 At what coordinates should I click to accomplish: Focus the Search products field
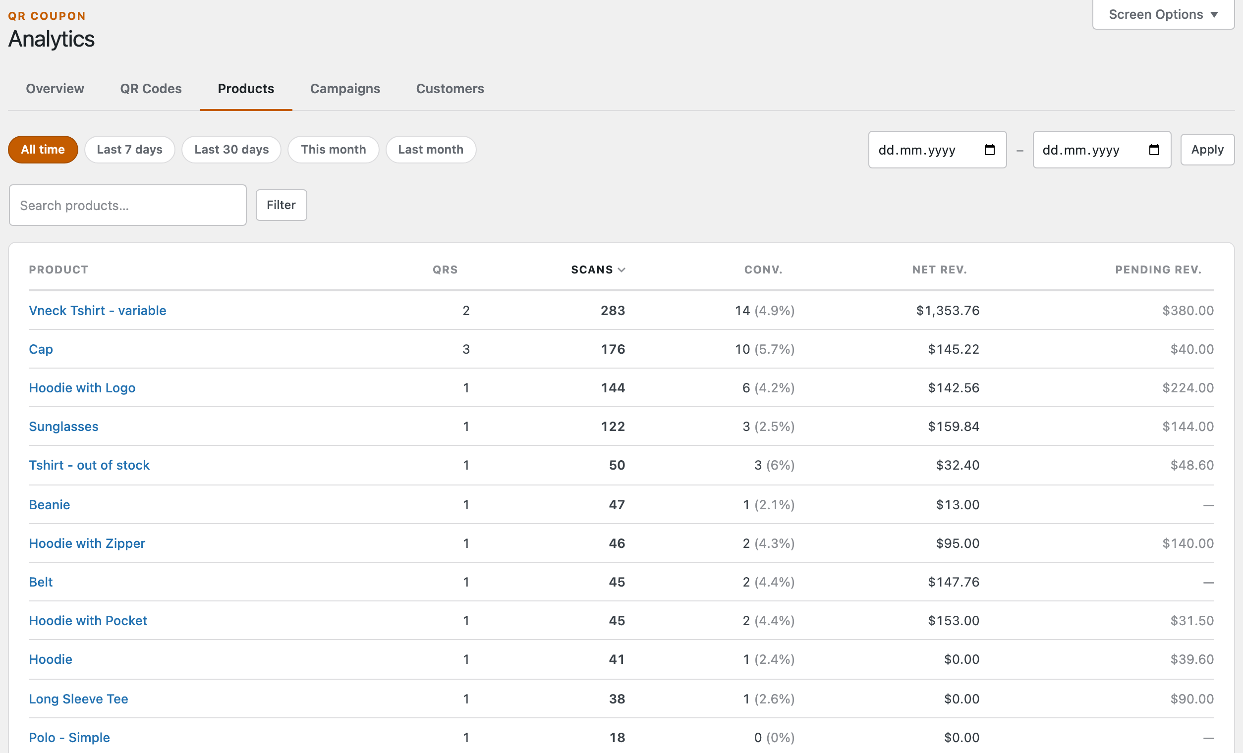click(128, 205)
